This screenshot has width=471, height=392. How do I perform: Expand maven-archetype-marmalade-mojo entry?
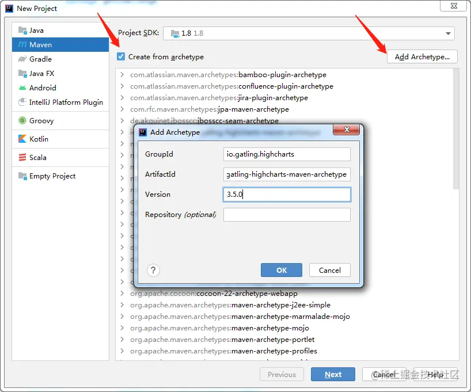click(122, 316)
